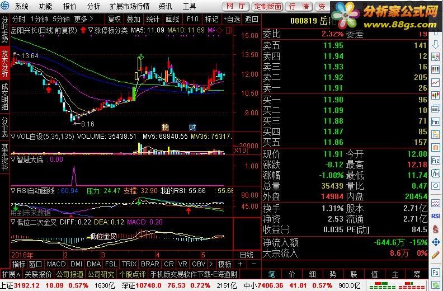This screenshot has height=291, width=443.
Task: Open the 个股点评 link
Action: (132, 274)
